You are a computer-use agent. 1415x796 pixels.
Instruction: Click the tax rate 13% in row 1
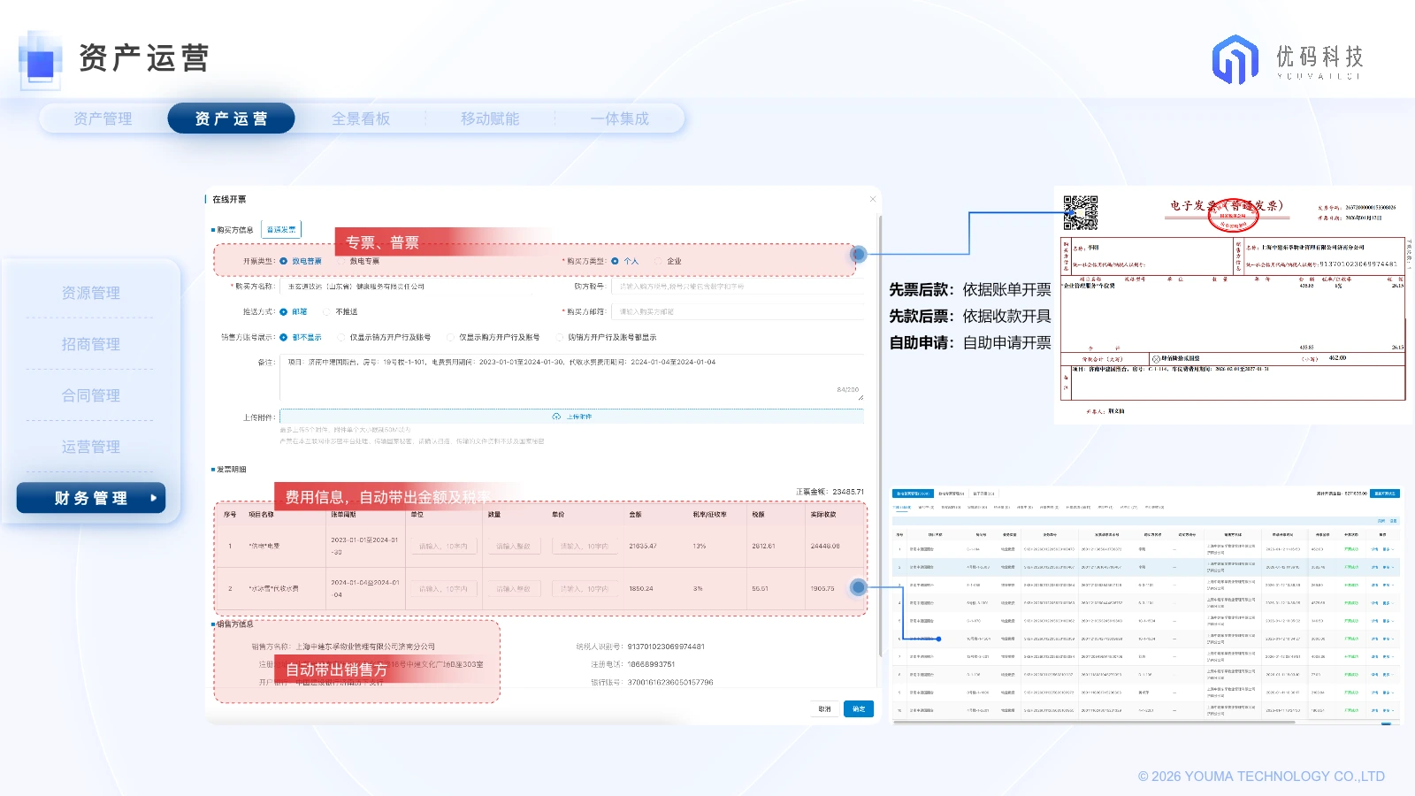point(699,546)
